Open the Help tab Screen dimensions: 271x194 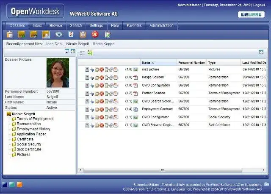115,25
